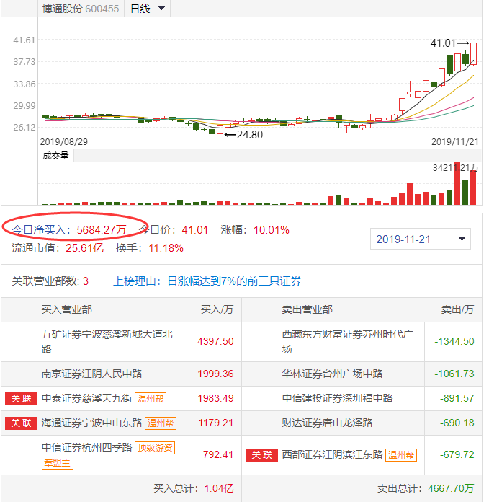Click the 关联 badge beside 海通证券宁波中山东路
This screenshot has height=502, width=489.
click(x=21, y=423)
